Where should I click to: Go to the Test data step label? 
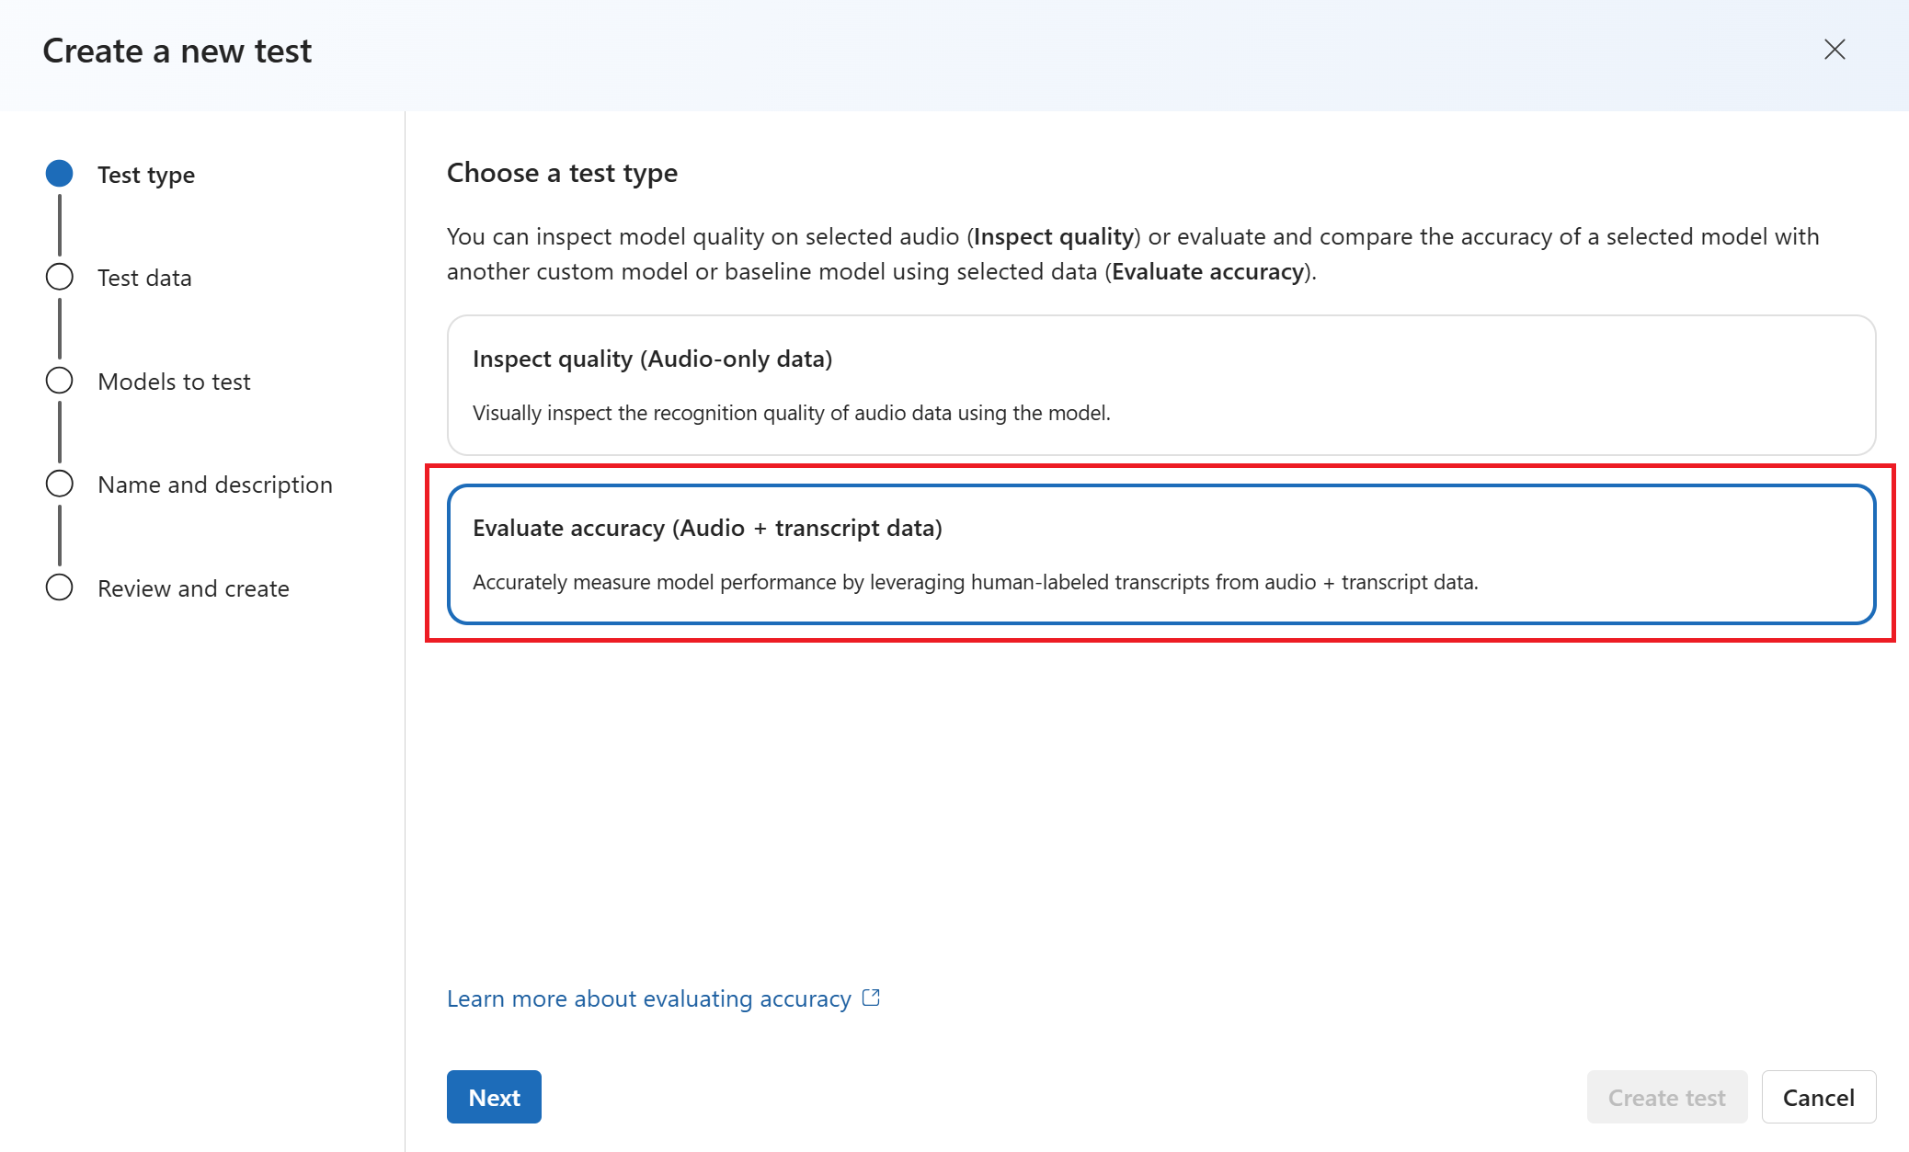144,278
